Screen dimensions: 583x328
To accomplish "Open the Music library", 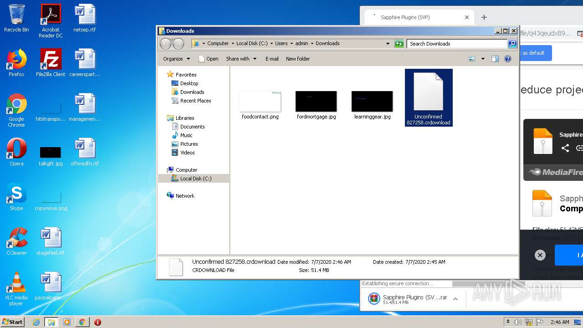I will (x=186, y=135).
